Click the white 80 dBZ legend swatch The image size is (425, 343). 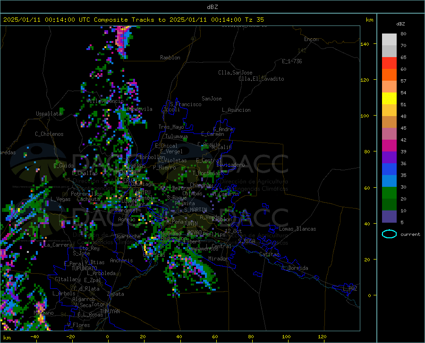[x=389, y=39]
